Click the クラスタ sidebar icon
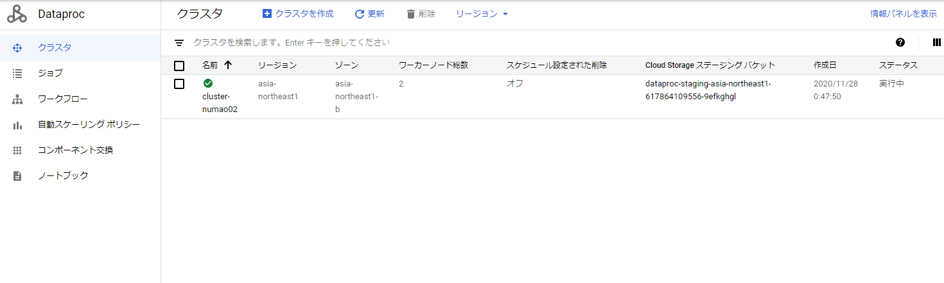 point(17,47)
